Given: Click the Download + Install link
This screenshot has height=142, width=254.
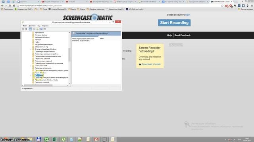Looking at the screenshot, I should click(x=151, y=64).
